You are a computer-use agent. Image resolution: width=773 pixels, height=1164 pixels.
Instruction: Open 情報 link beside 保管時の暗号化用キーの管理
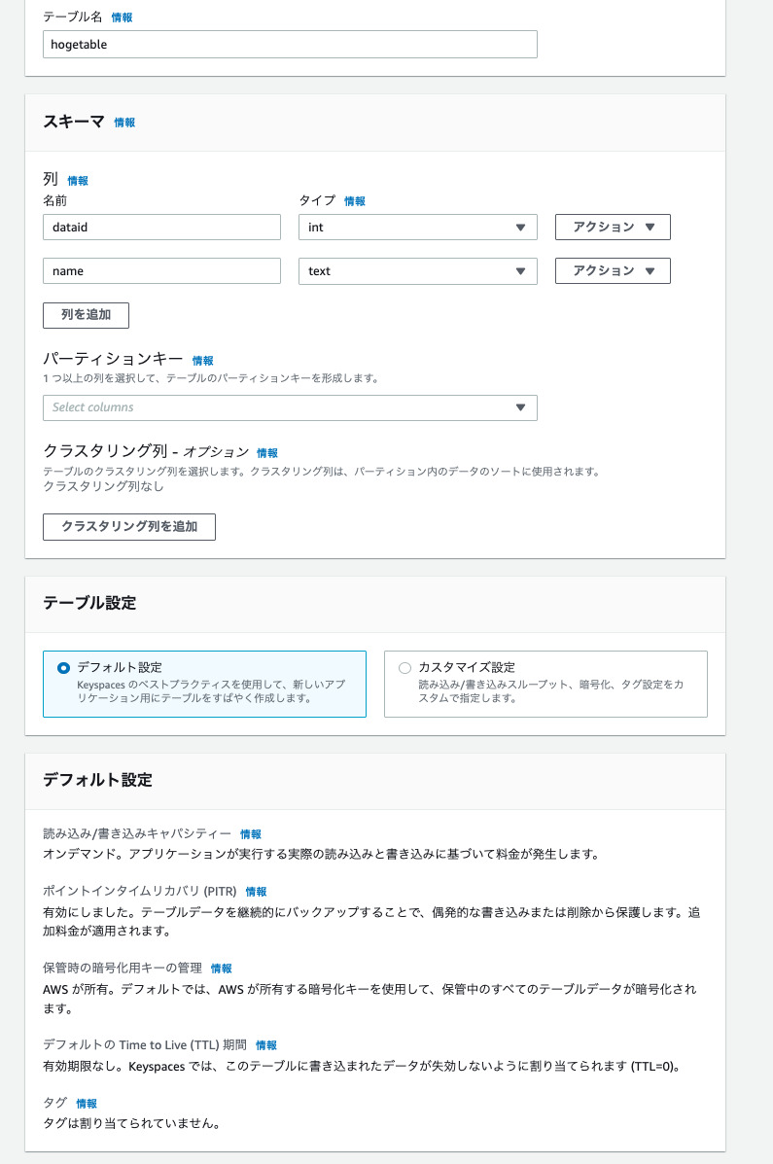pyautogui.click(x=222, y=969)
